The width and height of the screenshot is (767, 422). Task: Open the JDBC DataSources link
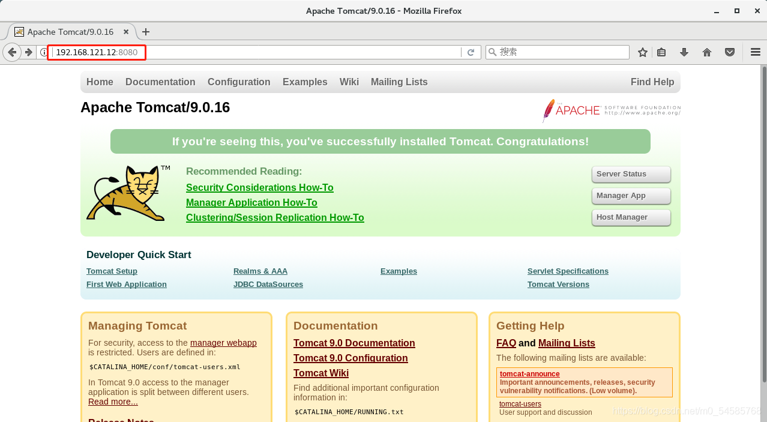pyautogui.click(x=268, y=285)
